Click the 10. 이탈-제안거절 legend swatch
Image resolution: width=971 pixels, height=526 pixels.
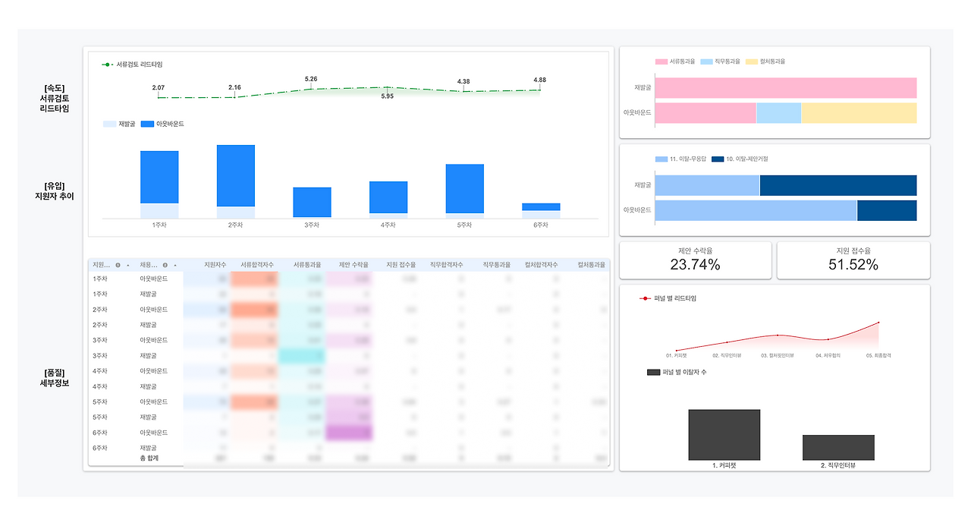point(718,159)
